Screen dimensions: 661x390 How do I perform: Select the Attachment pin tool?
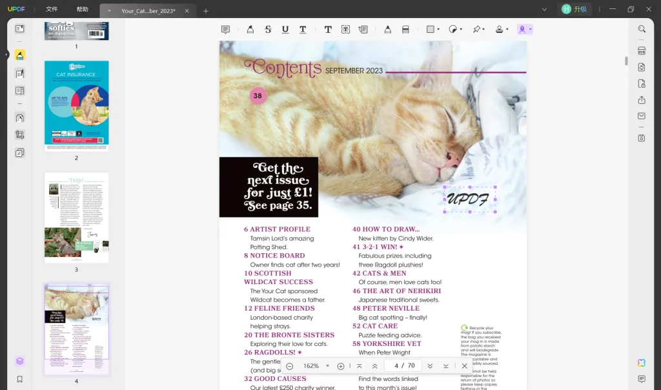tap(476, 29)
